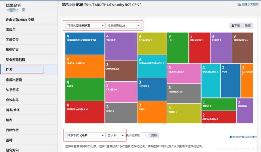Screen dimensions: 261x152
Task: Click the HERNANDEZ-RAMOS JL cyan block
Action: 152,66
